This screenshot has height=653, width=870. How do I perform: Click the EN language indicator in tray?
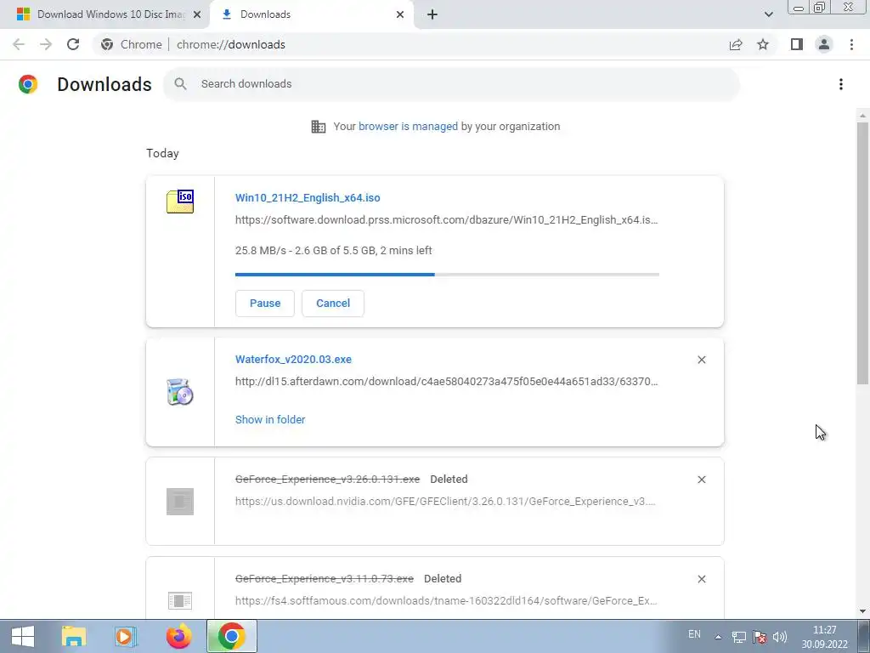click(694, 634)
